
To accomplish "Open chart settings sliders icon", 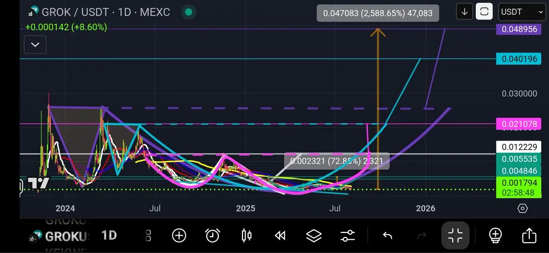I will click(348, 236).
